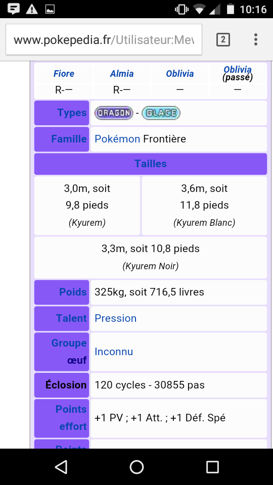Open the Almia region link
Image resolution: width=273 pixels, height=485 pixels.
point(122,74)
